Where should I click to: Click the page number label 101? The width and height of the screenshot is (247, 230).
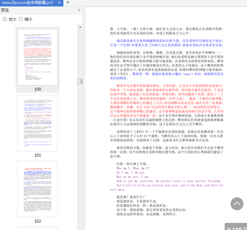coord(38,155)
